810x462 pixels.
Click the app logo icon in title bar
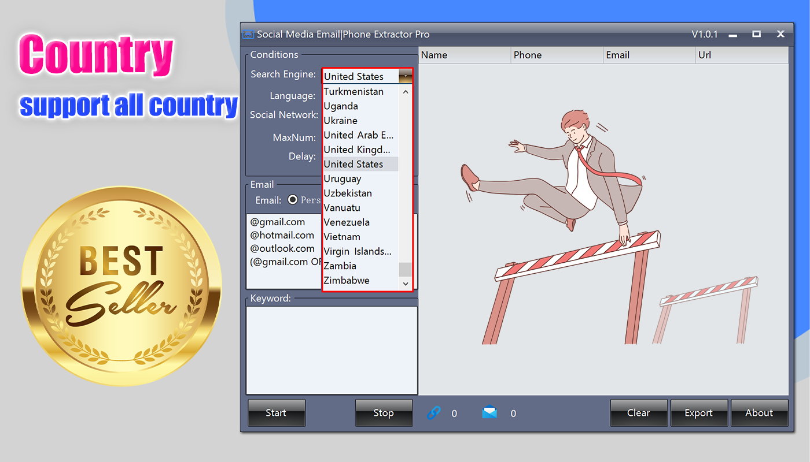click(x=248, y=35)
